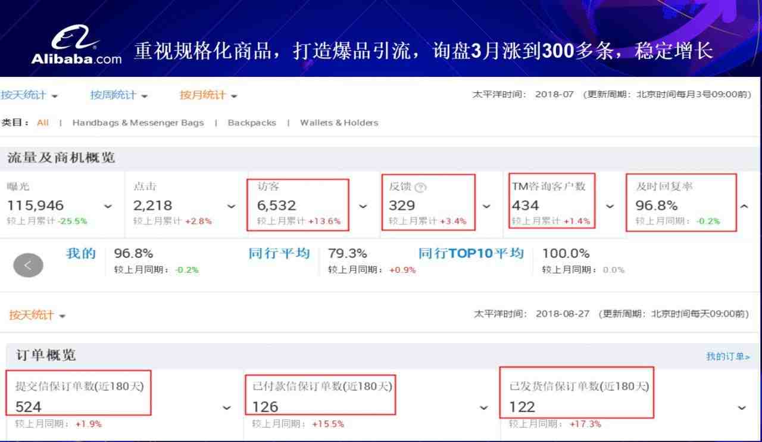Expand the 提交信保订单数 chevron

point(227,408)
